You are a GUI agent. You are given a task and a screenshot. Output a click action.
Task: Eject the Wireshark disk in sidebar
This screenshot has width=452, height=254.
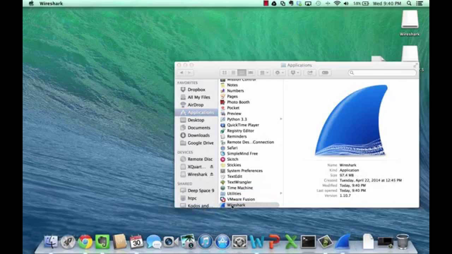212,174
